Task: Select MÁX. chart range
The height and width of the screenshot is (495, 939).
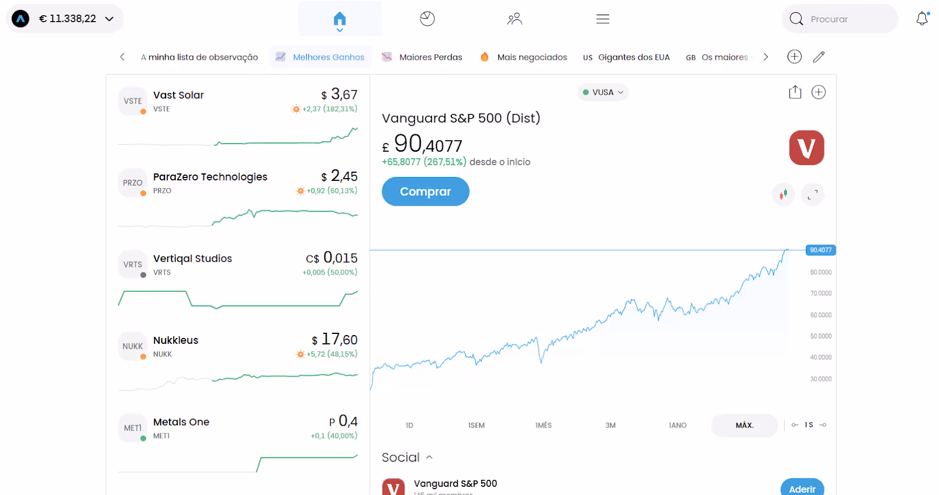Action: [x=744, y=425]
